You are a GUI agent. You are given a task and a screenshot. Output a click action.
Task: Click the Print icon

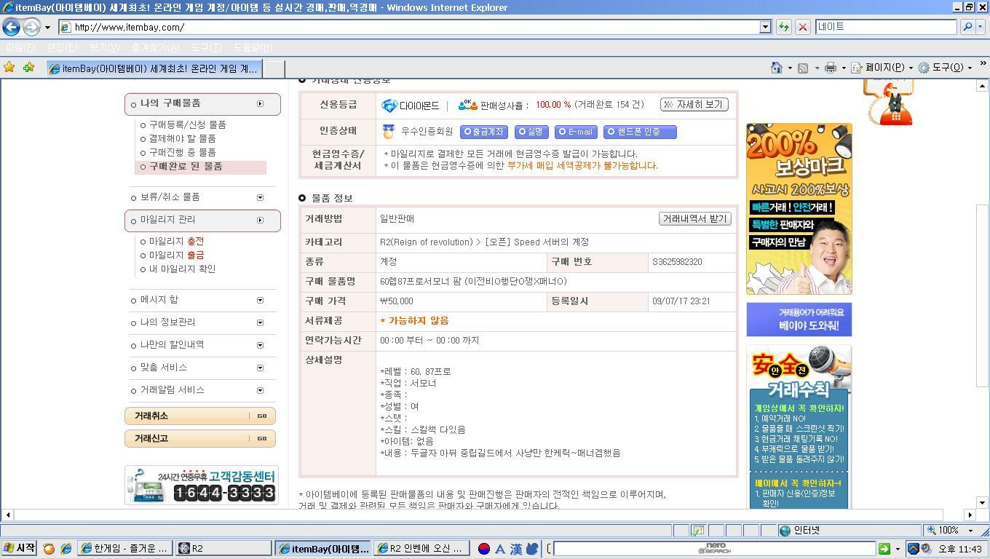click(831, 68)
